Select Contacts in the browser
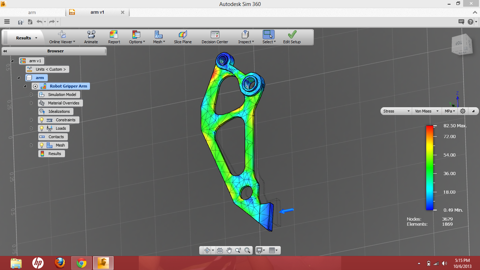Viewport: 480px width, 270px height. point(53,137)
